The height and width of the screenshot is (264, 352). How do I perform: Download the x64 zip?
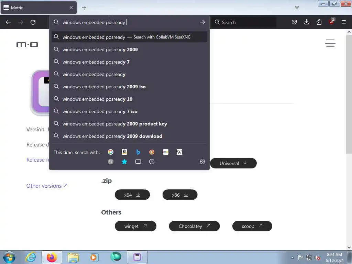coord(132,195)
